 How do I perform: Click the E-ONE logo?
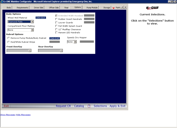[152, 8]
